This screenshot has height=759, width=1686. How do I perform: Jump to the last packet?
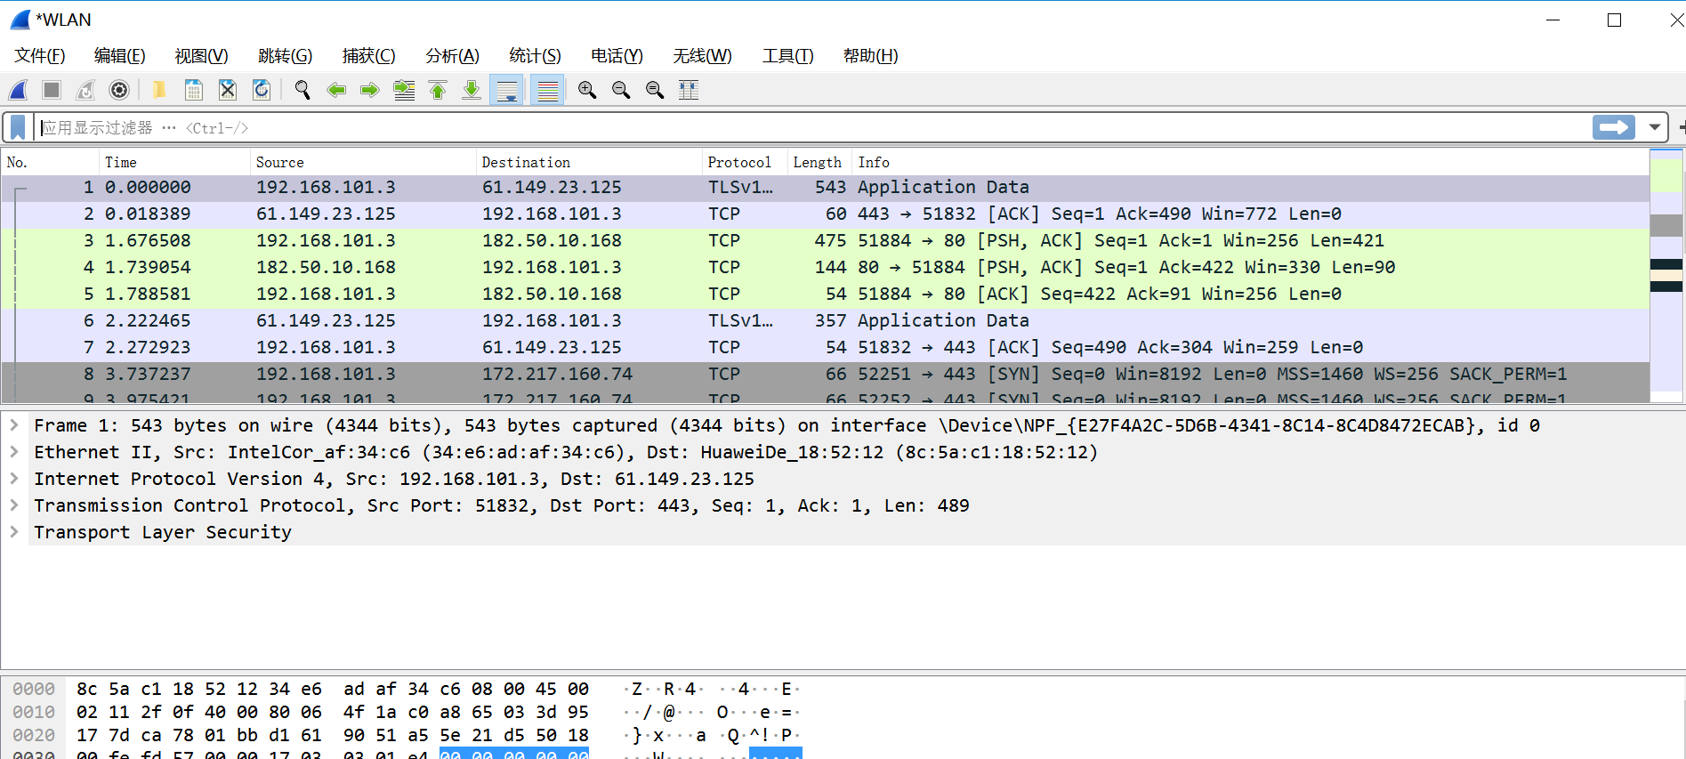click(472, 90)
